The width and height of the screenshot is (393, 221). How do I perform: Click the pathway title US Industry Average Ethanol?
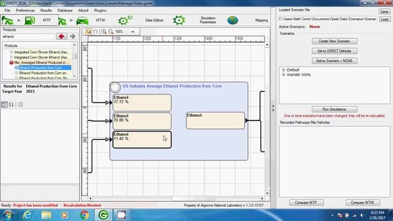point(172,86)
